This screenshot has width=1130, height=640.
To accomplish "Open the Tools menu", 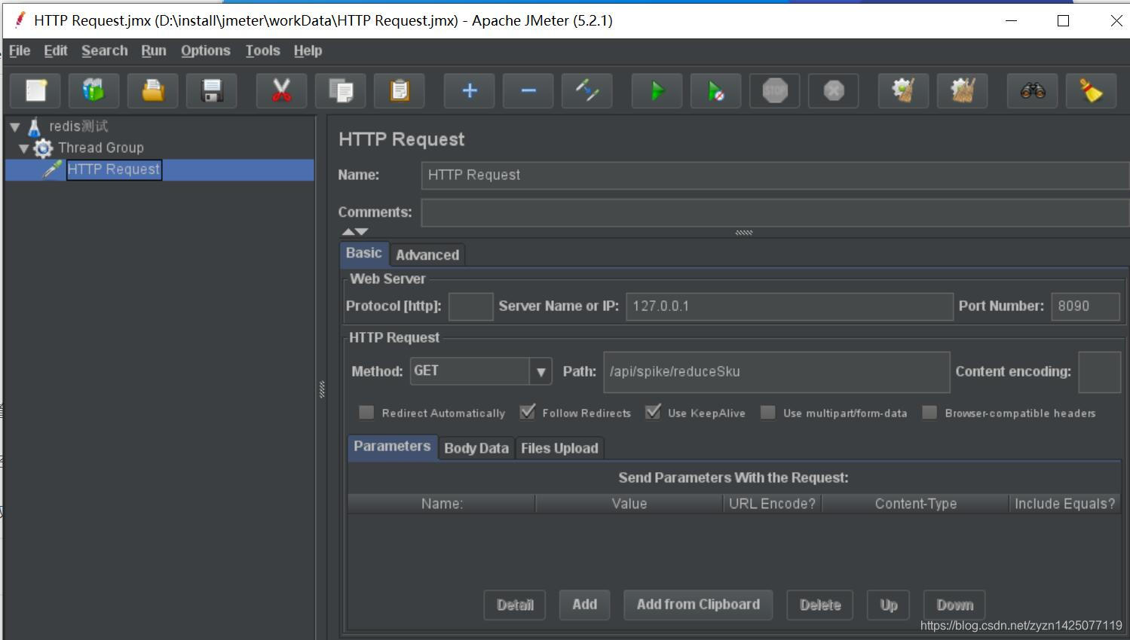I will point(262,50).
